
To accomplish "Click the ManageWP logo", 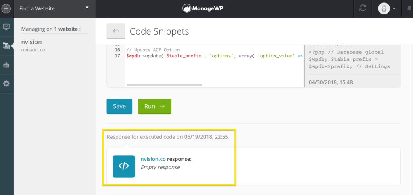I will pyautogui.click(x=203, y=9).
